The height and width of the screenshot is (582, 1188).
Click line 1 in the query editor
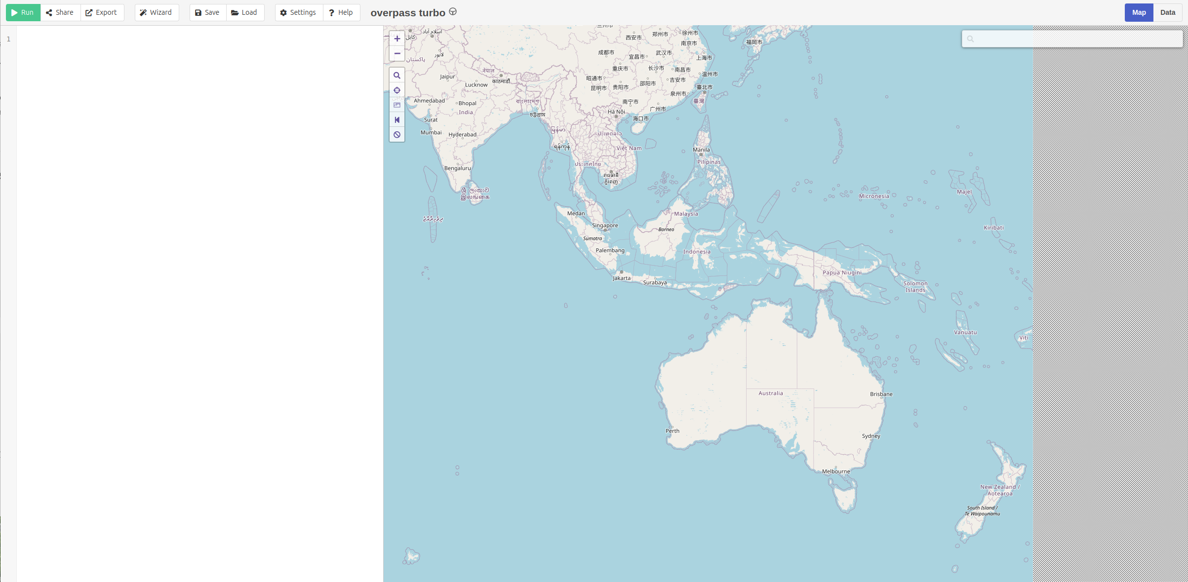pyautogui.click(x=198, y=39)
